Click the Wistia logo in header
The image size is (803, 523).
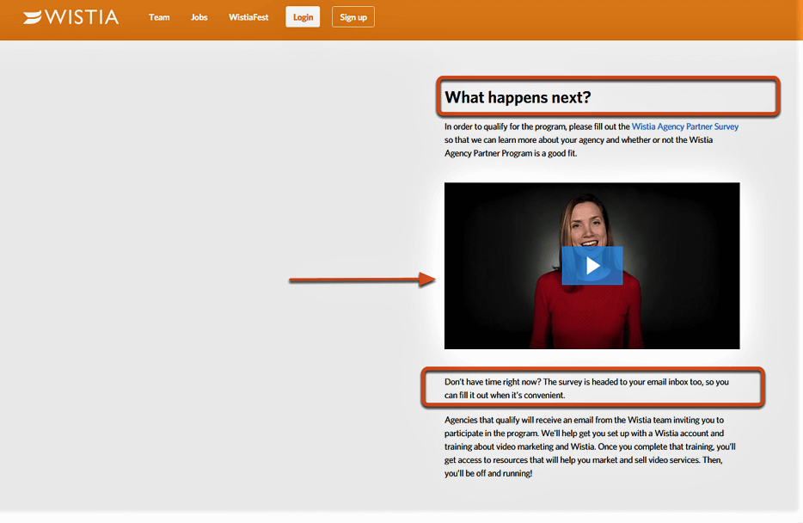coord(70,17)
